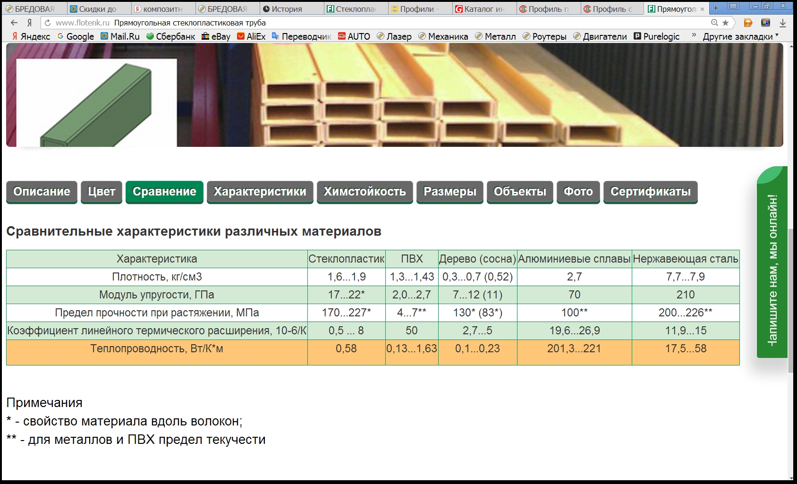Screen dimensions: 797x484
Task: Open the Сбербанк bookmark
Action: (x=170, y=36)
